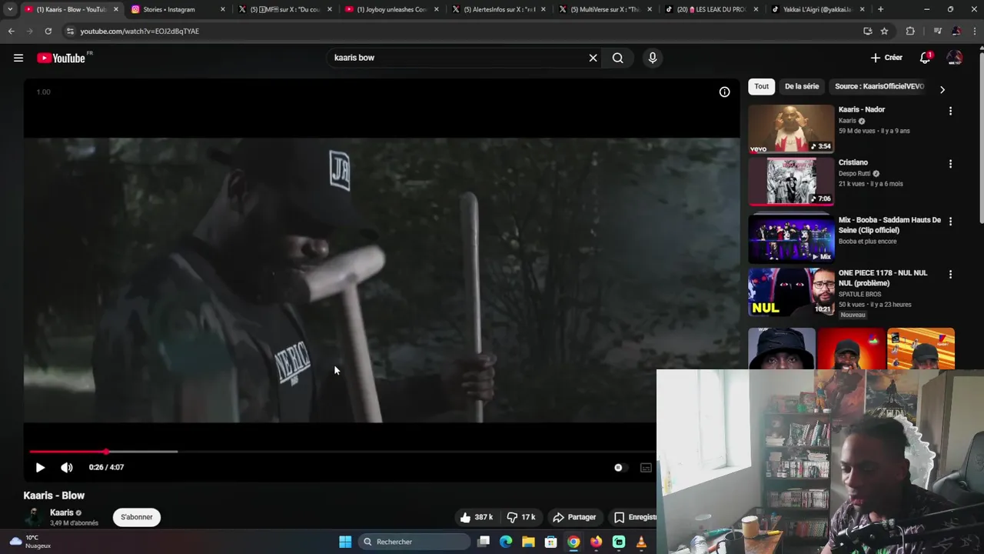View site information icon in address bar
This screenshot has width=984, height=554.
(70, 31)
